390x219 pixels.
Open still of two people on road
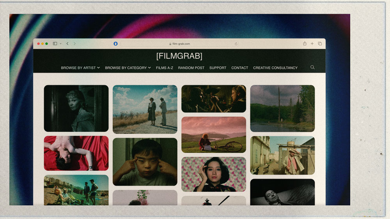(x=145, y=109)
